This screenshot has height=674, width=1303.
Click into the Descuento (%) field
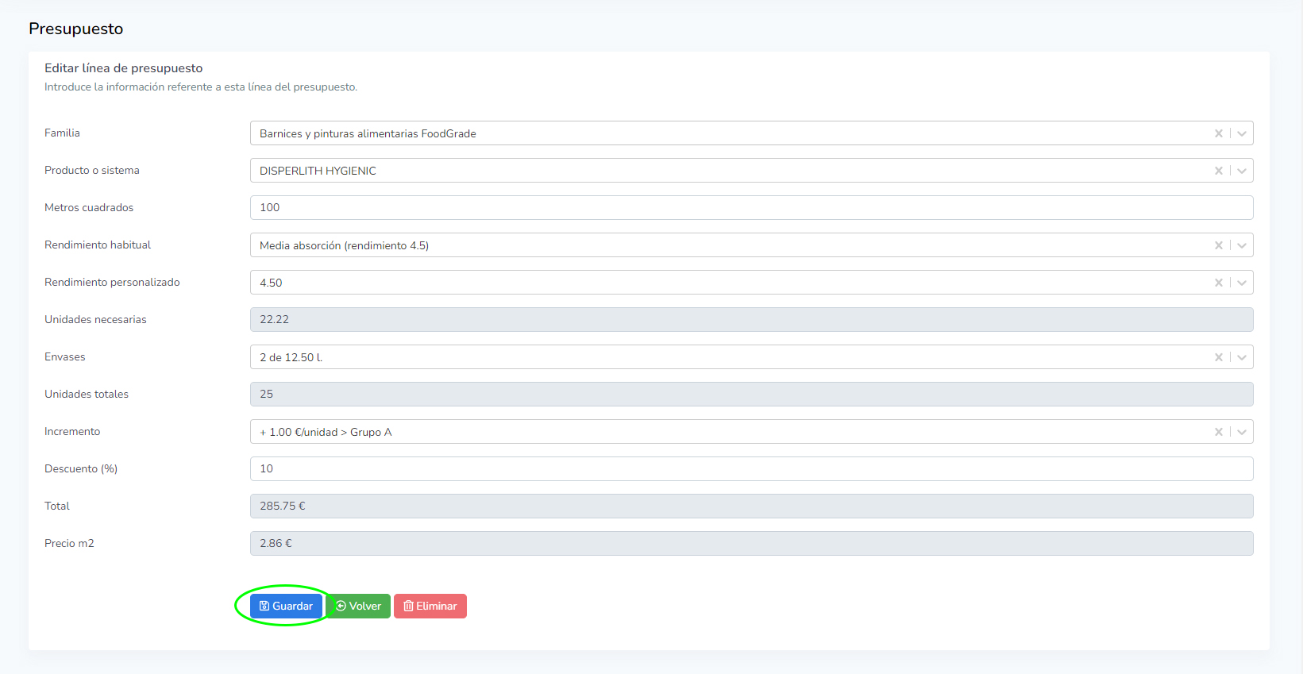click(x=750, y=468)
